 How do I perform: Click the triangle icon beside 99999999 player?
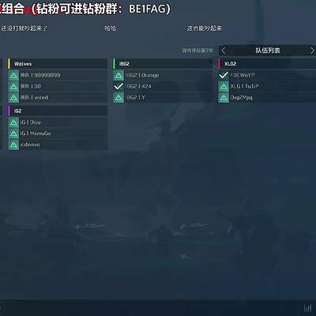coord(13,75)
